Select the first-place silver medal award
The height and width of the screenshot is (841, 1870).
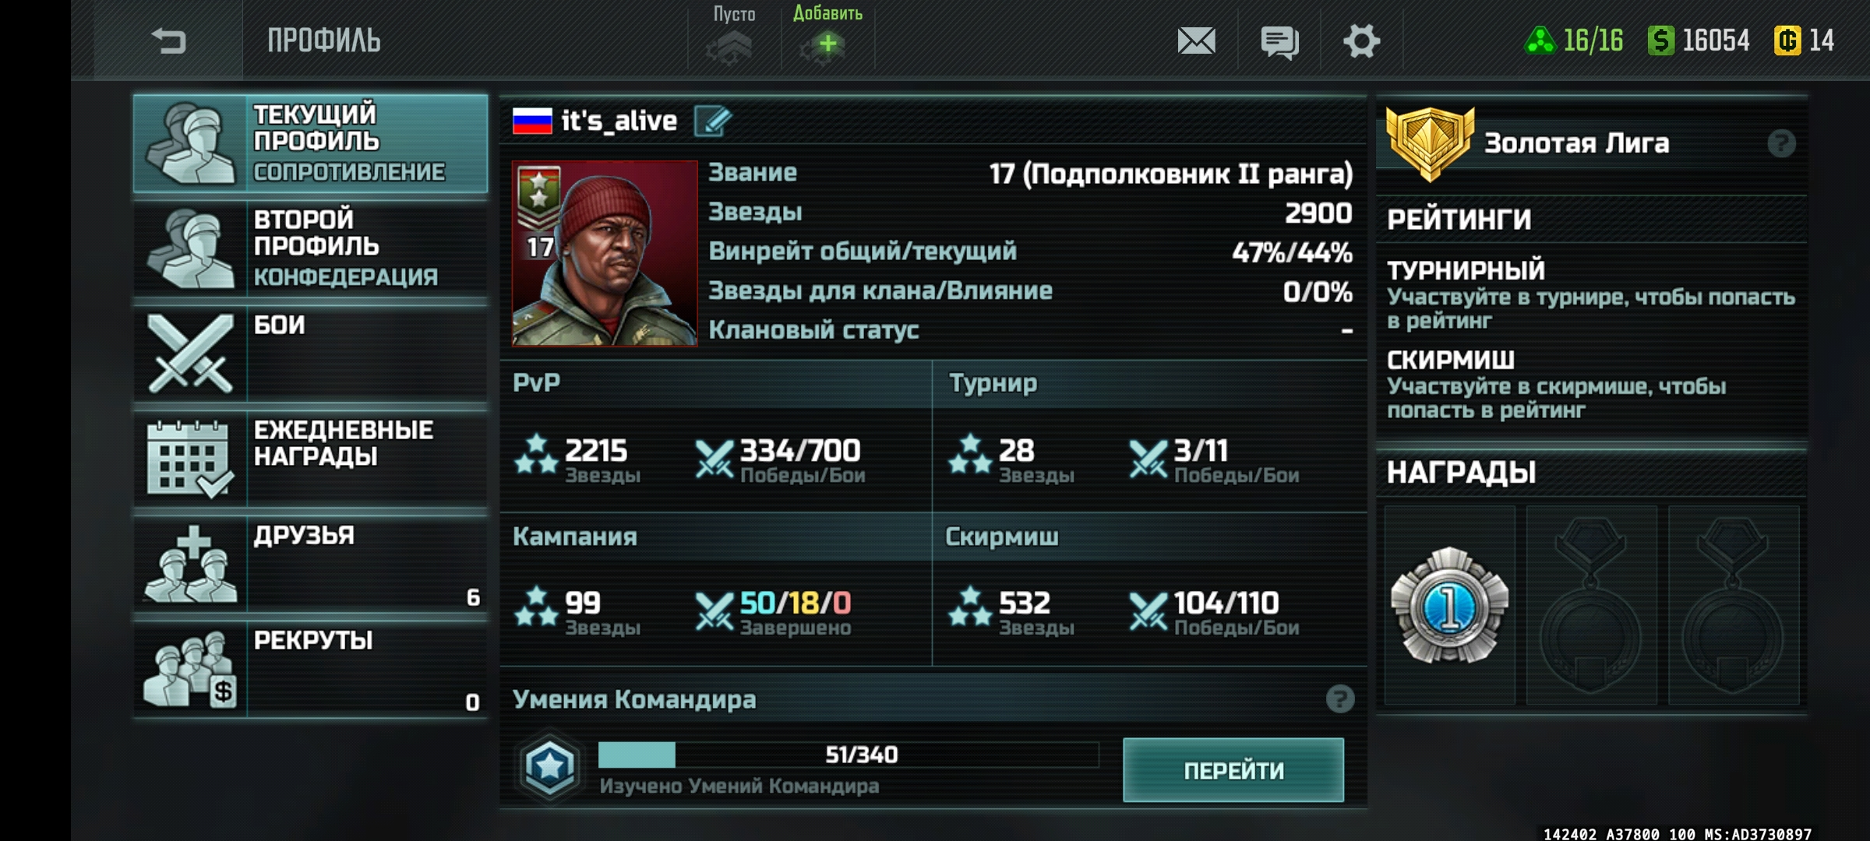coord(1449,605)
